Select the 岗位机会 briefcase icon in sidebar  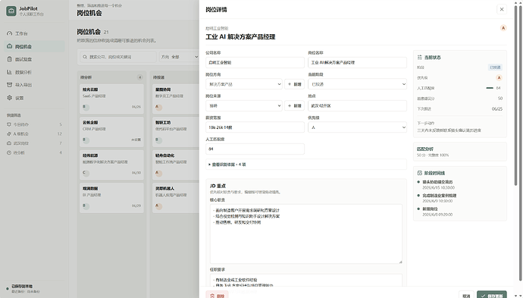tap(9, 46)
